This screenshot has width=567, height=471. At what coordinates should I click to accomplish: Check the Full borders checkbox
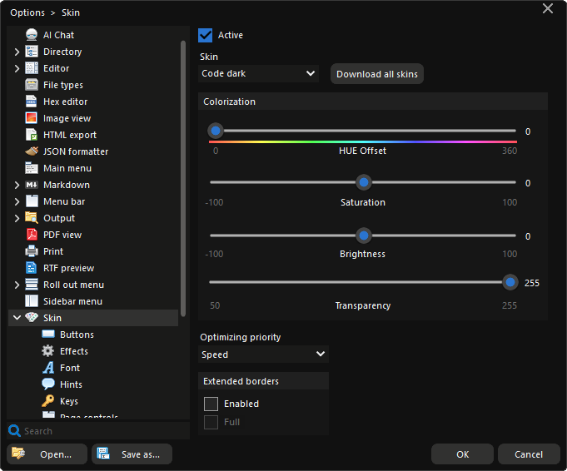tap(211, 422)
